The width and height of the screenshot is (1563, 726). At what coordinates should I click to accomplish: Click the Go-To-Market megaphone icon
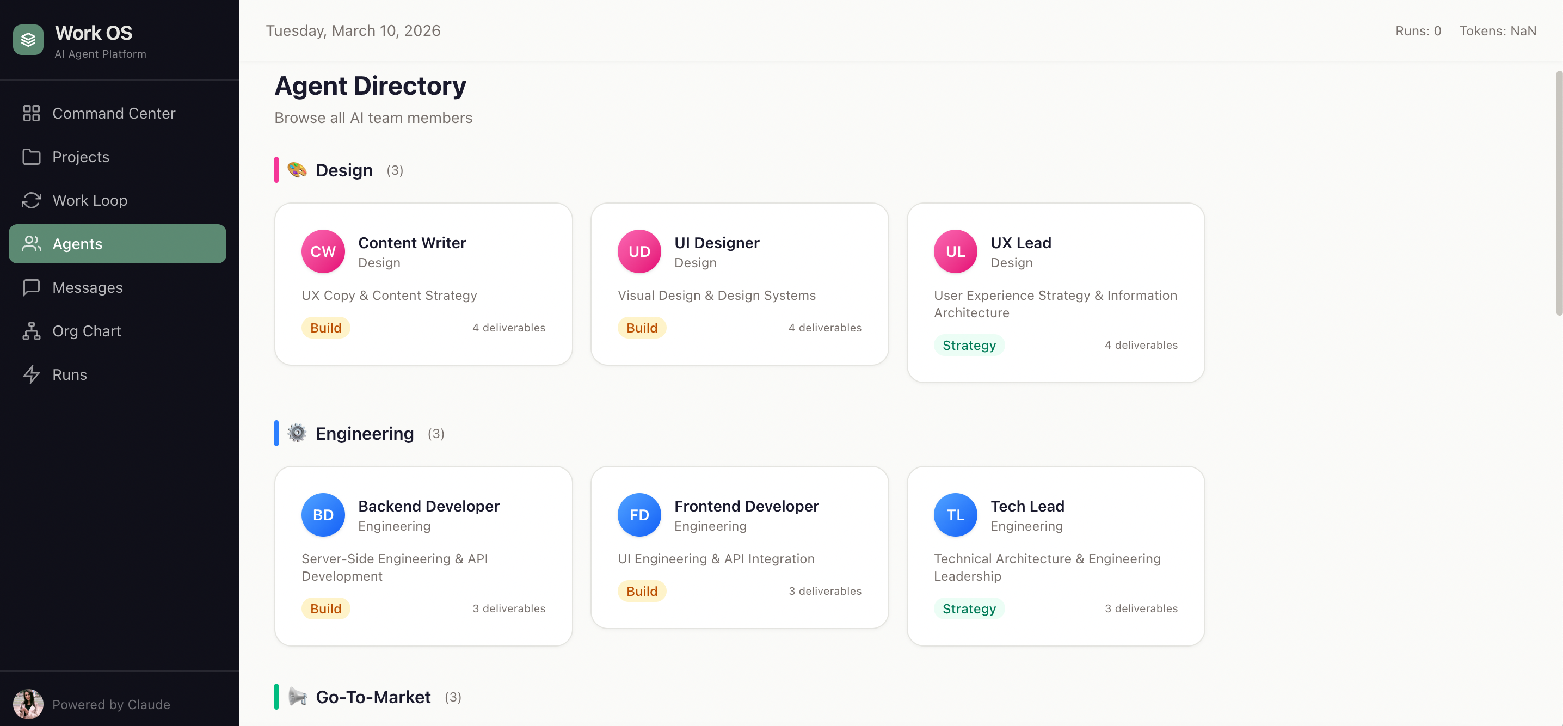tap(297, 696)
